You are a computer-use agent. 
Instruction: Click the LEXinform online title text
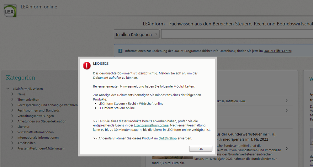click(x=39, y=7)
